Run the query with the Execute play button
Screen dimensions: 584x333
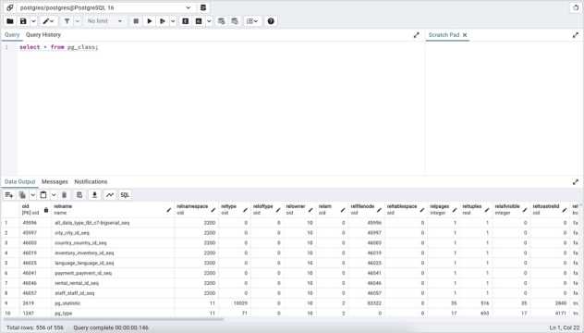150,21
